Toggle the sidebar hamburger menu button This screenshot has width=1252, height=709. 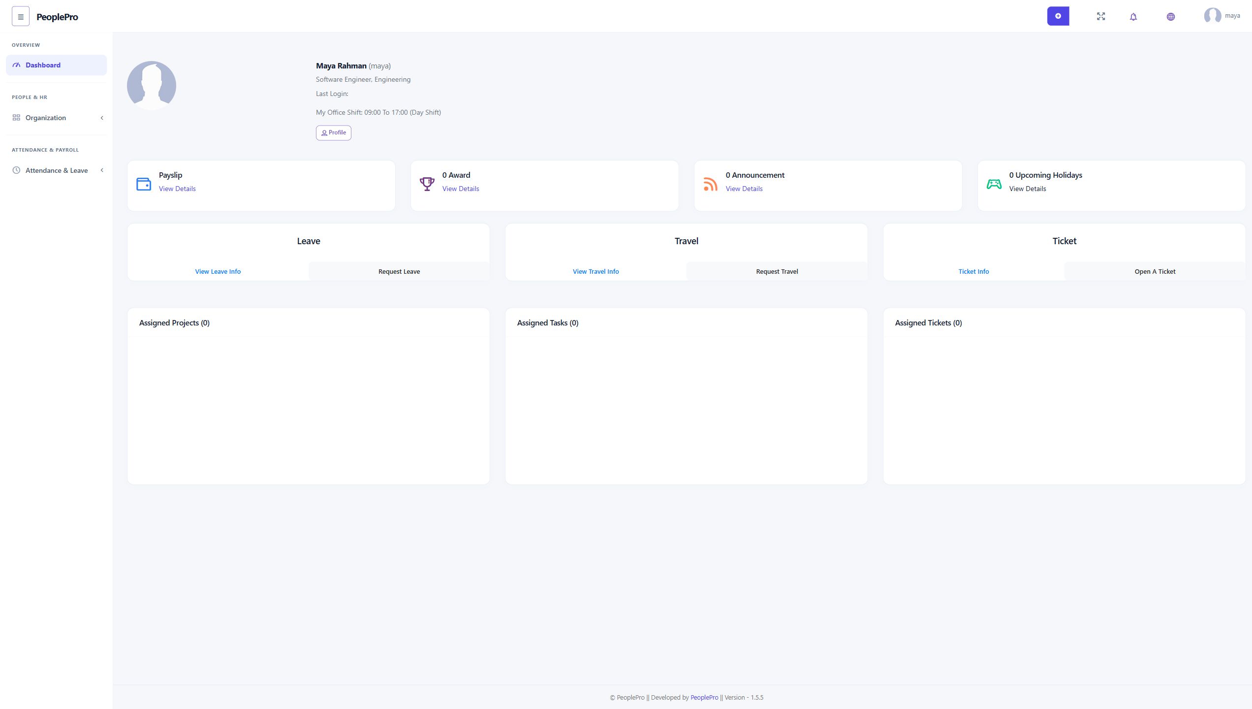[20, 16]
